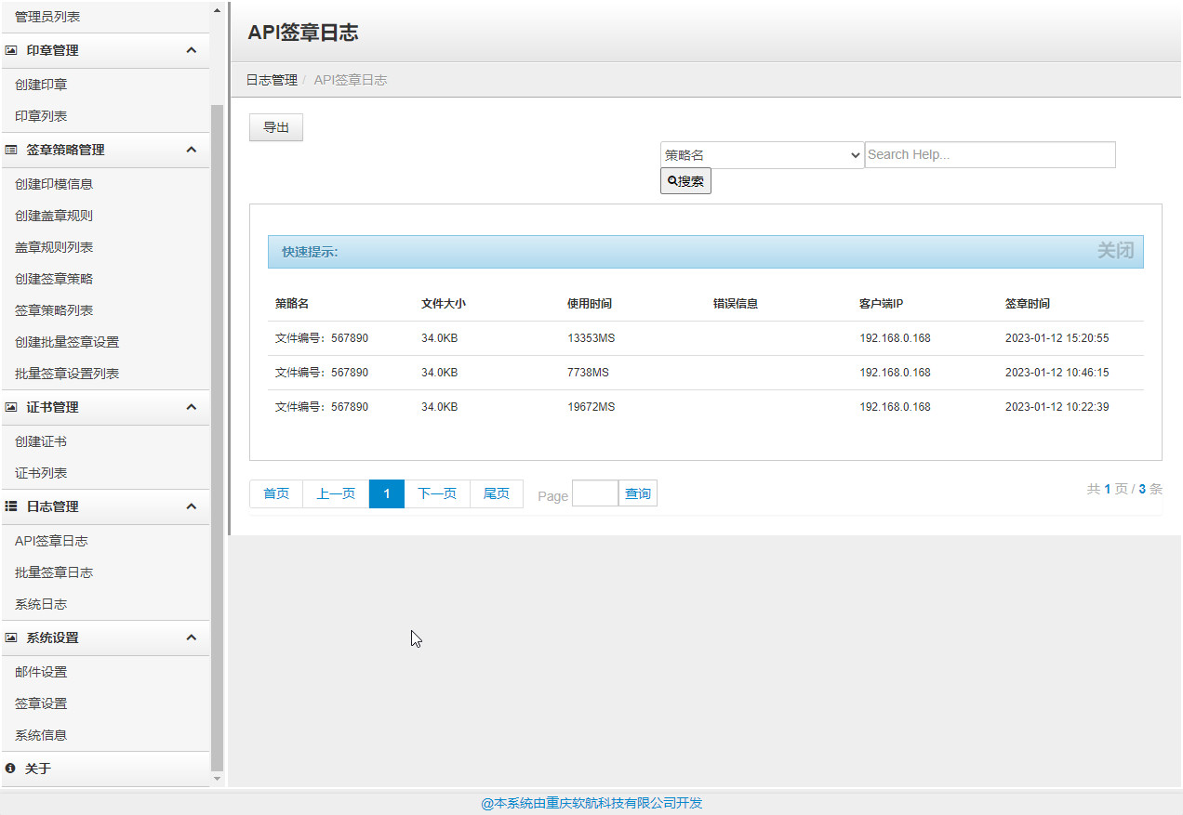This screenshot has height=815, width=1183.
Task: Open 创建印模信息 menu item
Action: (54, 184)
